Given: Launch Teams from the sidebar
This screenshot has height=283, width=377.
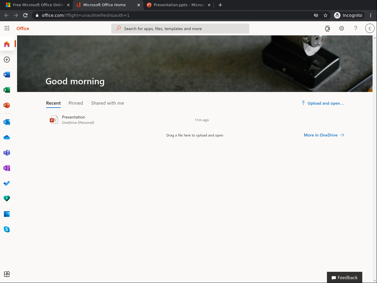Looking at the screenshot, I should tap(7, 153).
